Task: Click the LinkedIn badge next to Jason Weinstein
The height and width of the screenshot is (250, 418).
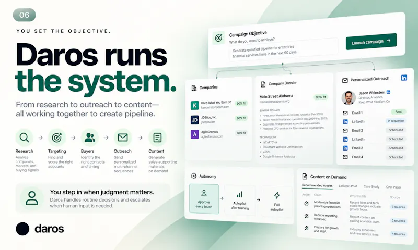Action: pos(388,92)
